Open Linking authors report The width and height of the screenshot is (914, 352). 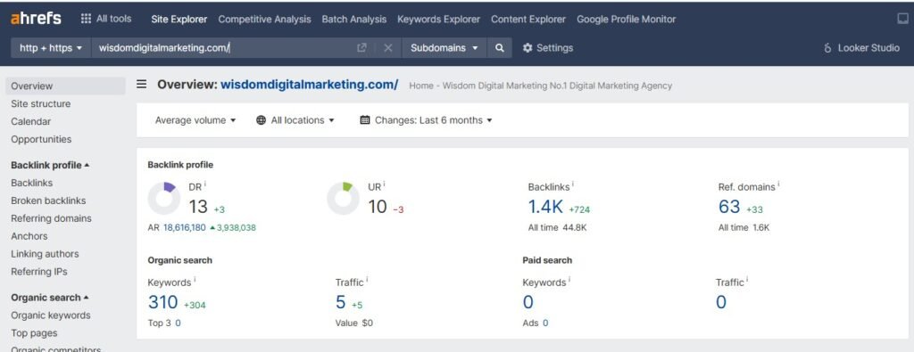pyautogui.click(x=45, y=254)
